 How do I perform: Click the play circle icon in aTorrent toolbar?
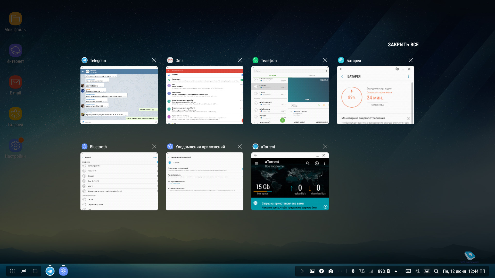[317, 163]
